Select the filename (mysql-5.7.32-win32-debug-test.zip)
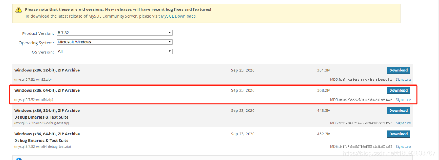 (x=42, y=123)
